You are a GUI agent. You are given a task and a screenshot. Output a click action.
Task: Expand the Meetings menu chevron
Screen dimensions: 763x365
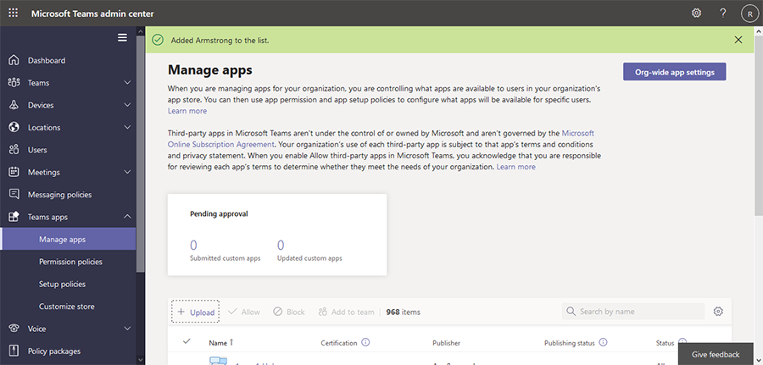tap(127, 172)
